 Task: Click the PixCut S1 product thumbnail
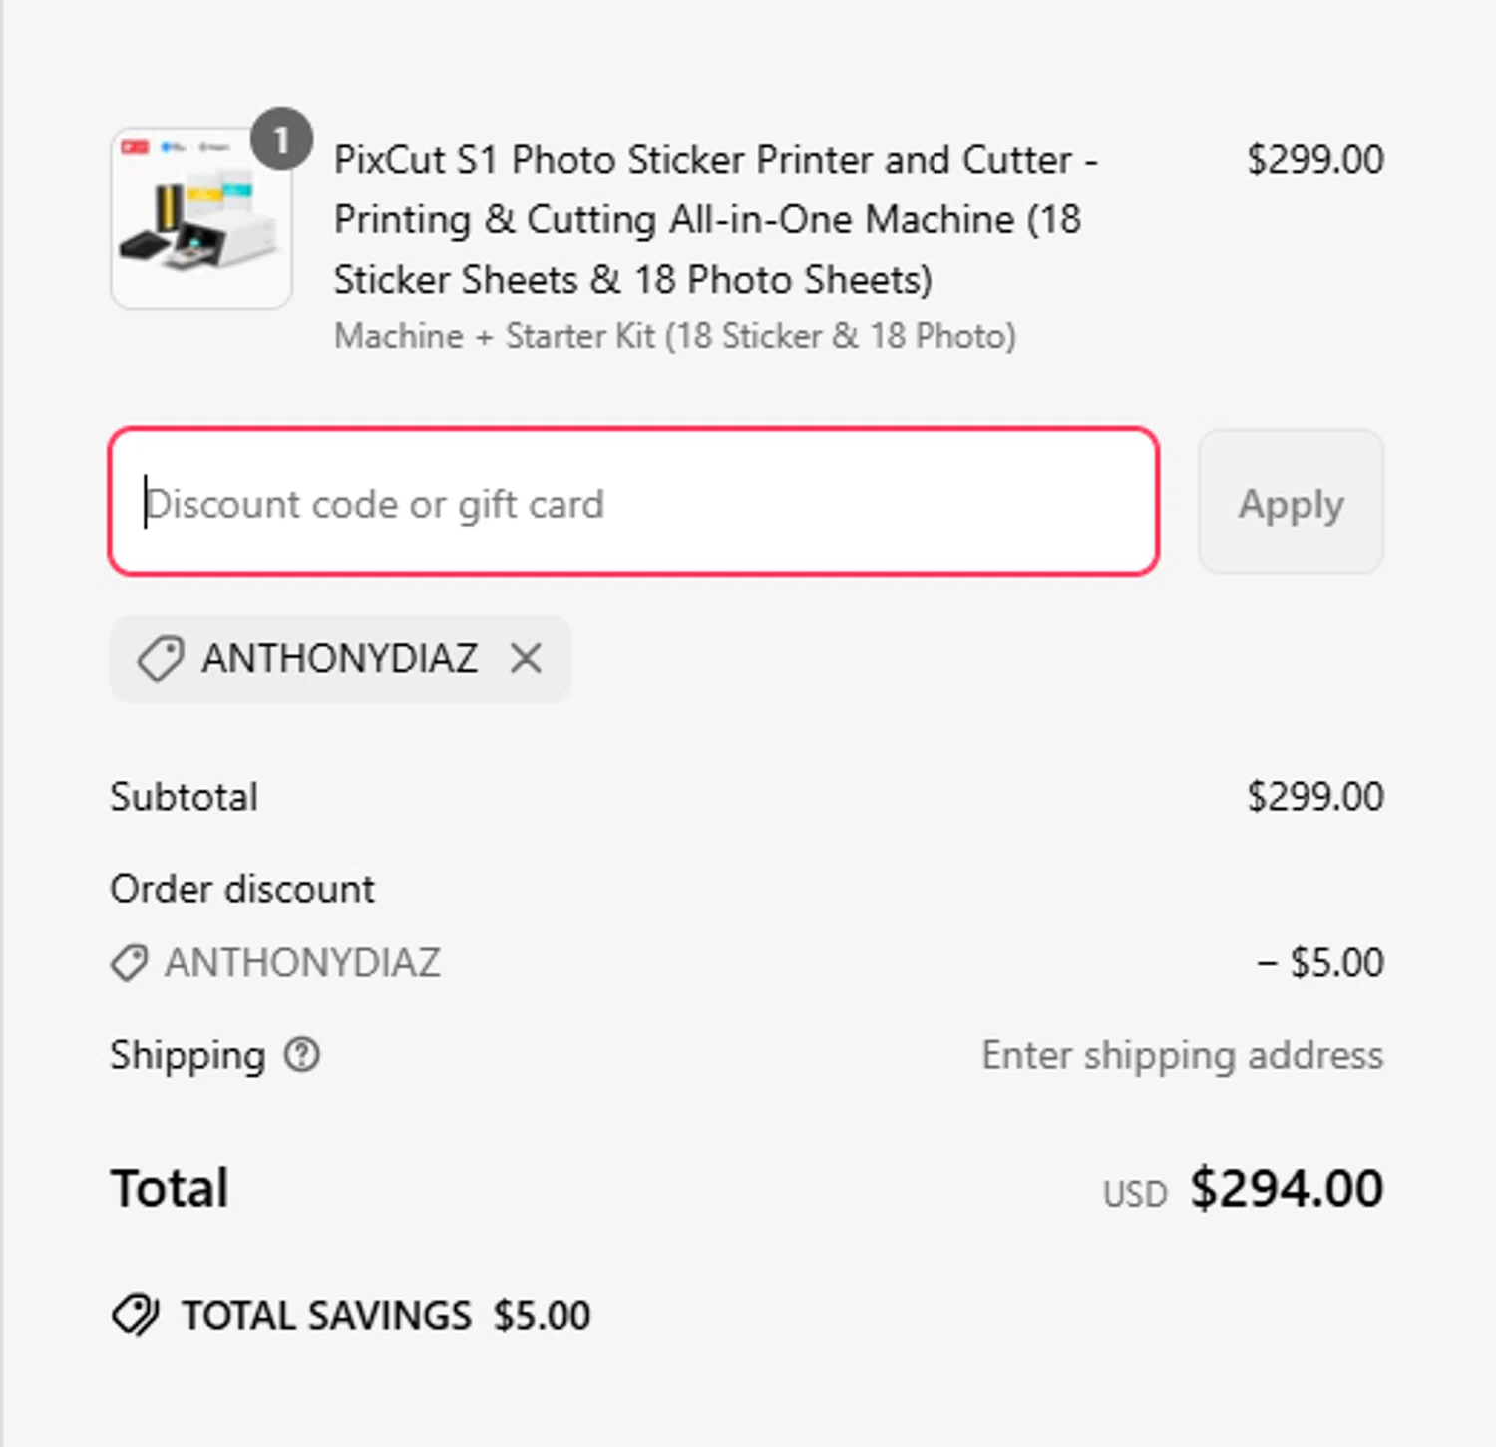(x=200, y=218)
